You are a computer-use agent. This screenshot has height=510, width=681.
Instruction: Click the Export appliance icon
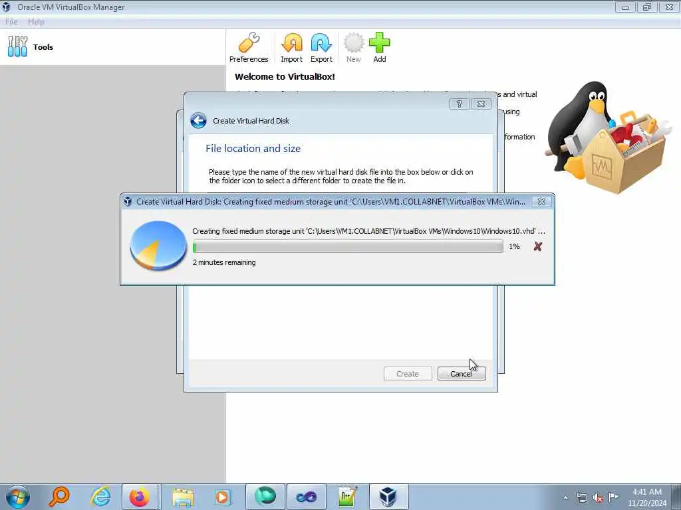(321, 47)
